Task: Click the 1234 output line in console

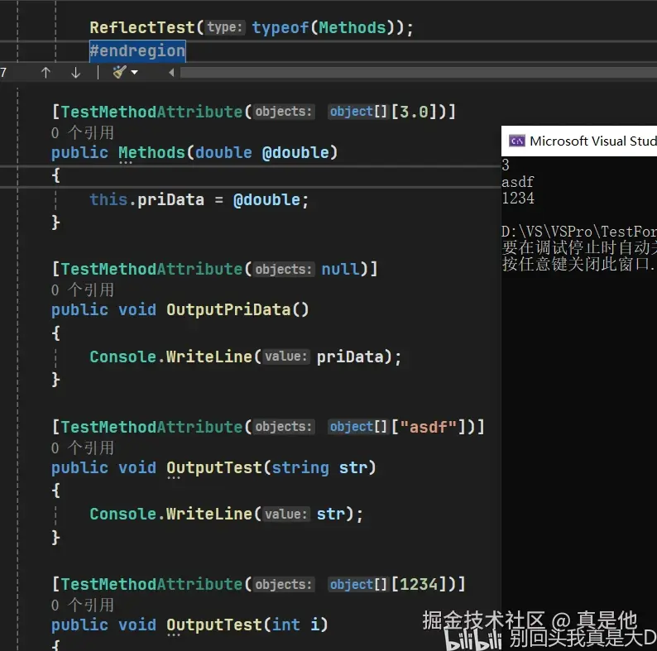Action: (x=518, y=199)
